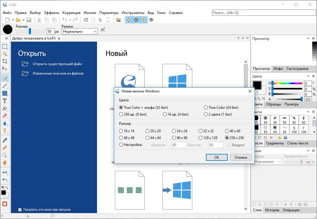Viewport: 317px width, 219px height.
Task: Click the batch process folder-wrench icon
Action: tap(118, 20)
